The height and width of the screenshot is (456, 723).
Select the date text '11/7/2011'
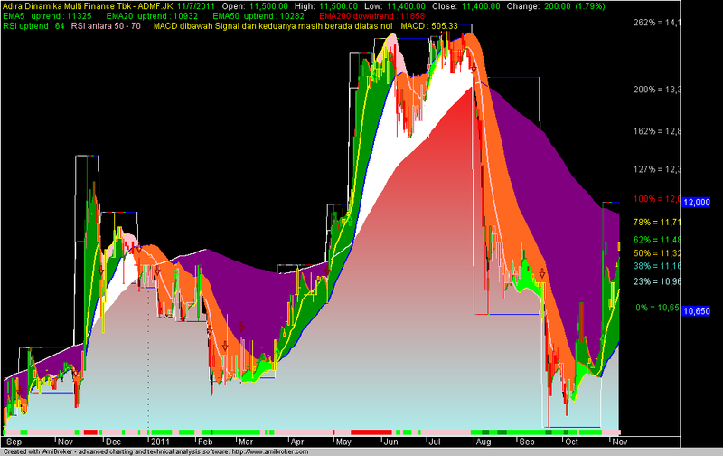pos(196,6)
